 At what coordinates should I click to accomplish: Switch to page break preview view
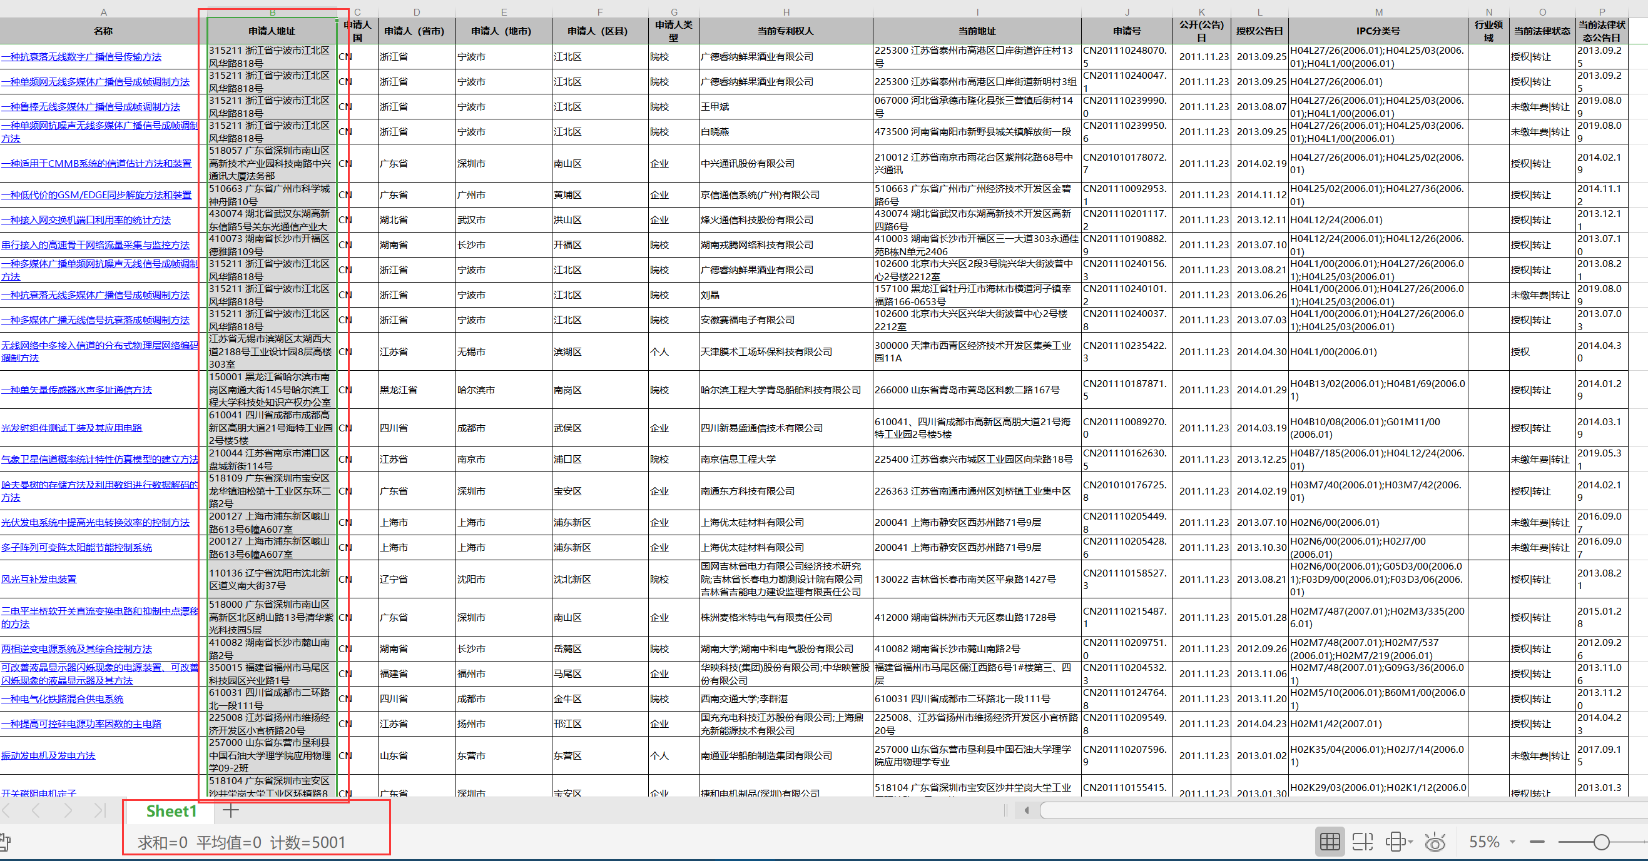point(1362,842)
